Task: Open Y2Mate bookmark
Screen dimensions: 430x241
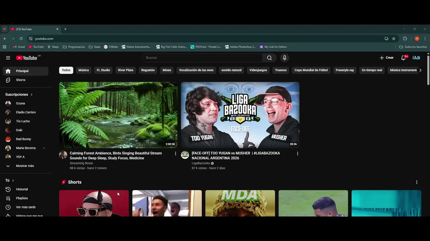Action: (x=111, y=47)
